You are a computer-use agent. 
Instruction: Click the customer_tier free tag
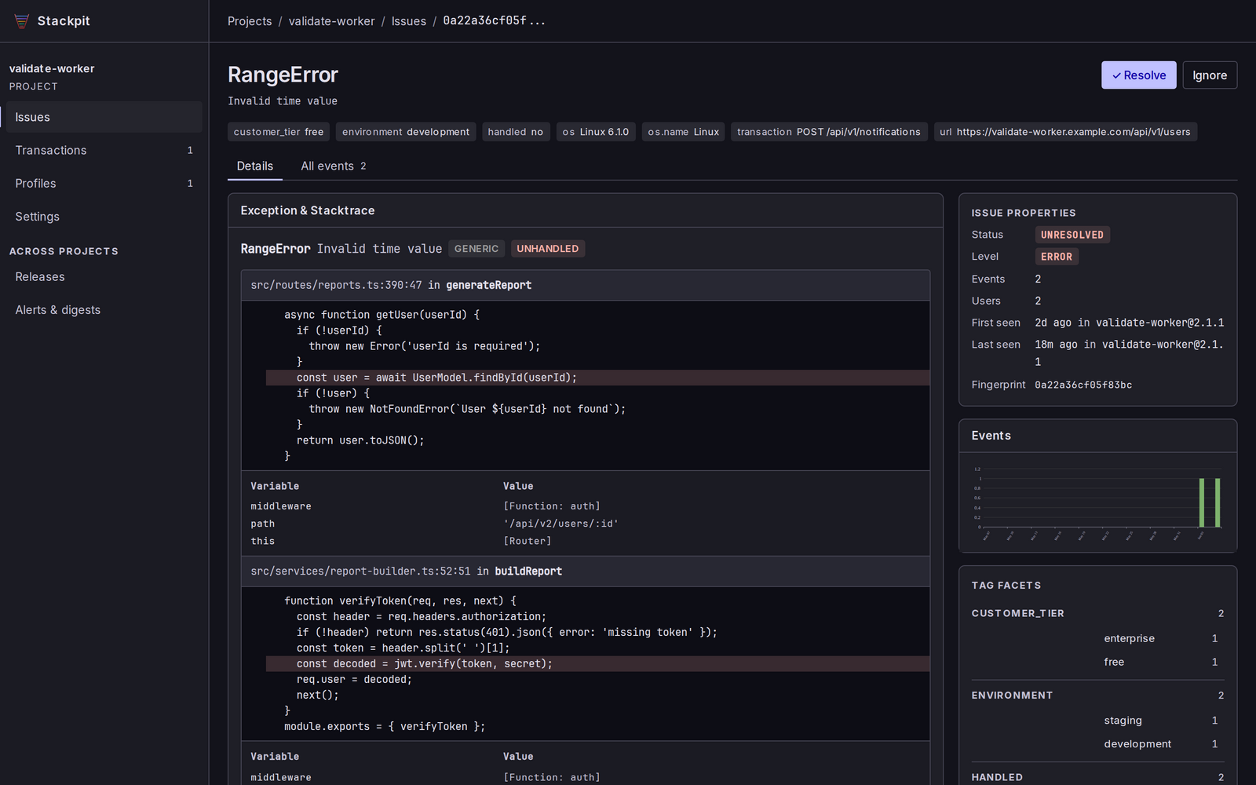279,132
